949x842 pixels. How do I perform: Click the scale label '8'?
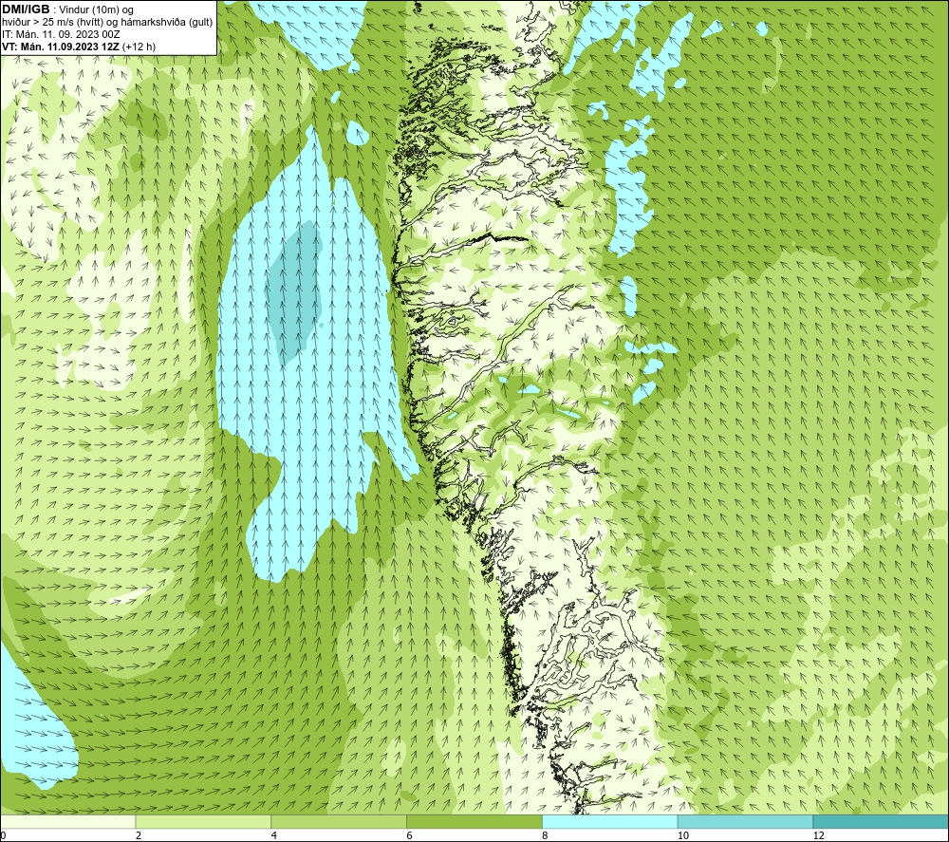546,835
